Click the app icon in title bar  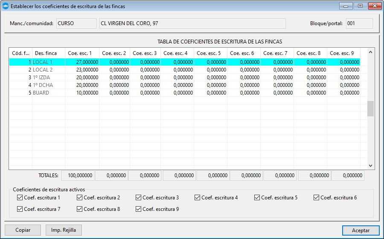click(x=6, y=6)
